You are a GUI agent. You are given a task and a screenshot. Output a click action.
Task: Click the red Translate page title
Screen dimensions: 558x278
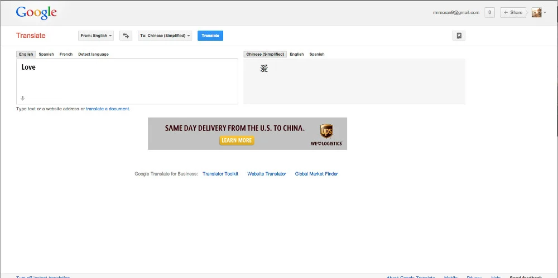(31, 36)
